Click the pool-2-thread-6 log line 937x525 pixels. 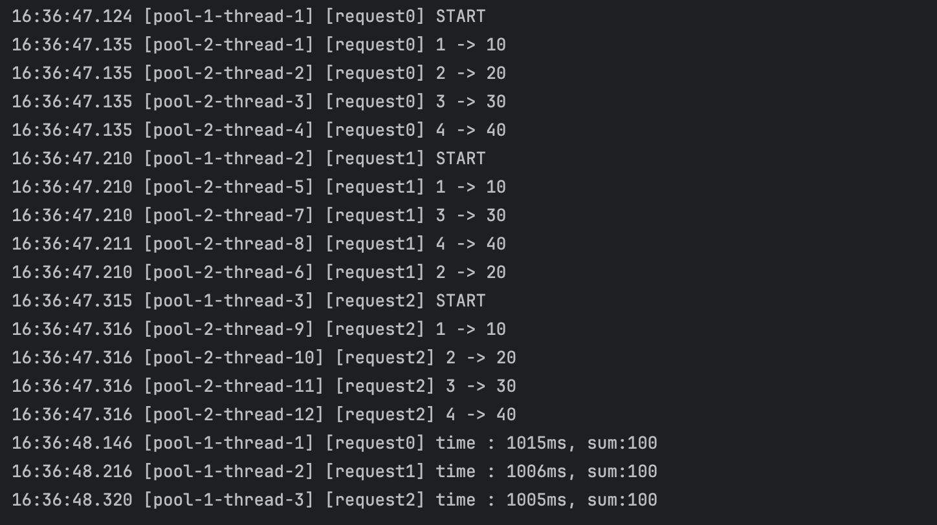pyautogui.click(x=259, y=272)
